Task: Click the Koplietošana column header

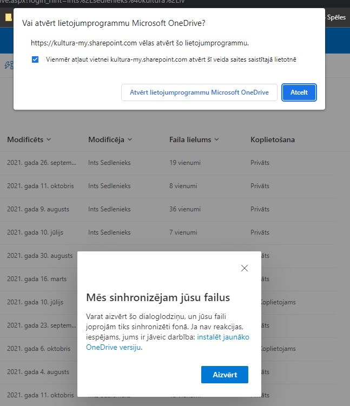Action: pos(273,139)
